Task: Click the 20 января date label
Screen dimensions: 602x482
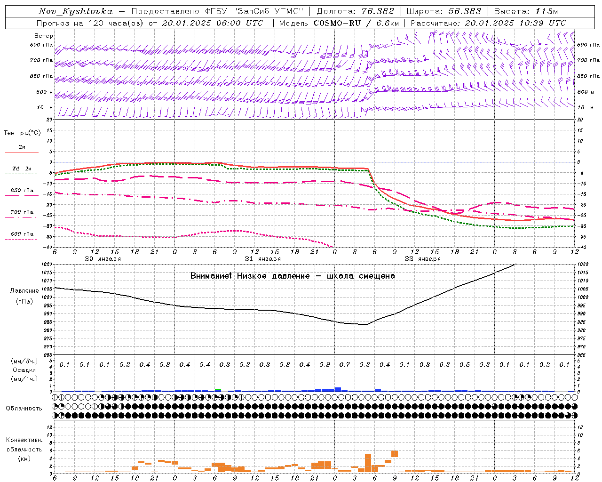Action: click(103, 259)
